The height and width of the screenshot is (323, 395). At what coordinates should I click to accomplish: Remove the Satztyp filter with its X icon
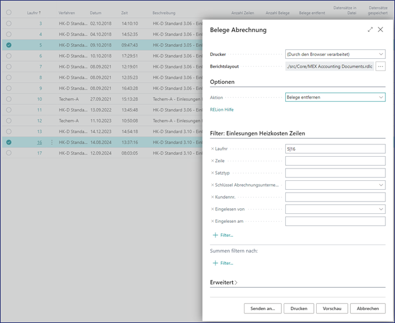pyautogui.click(x=212, y=173)
